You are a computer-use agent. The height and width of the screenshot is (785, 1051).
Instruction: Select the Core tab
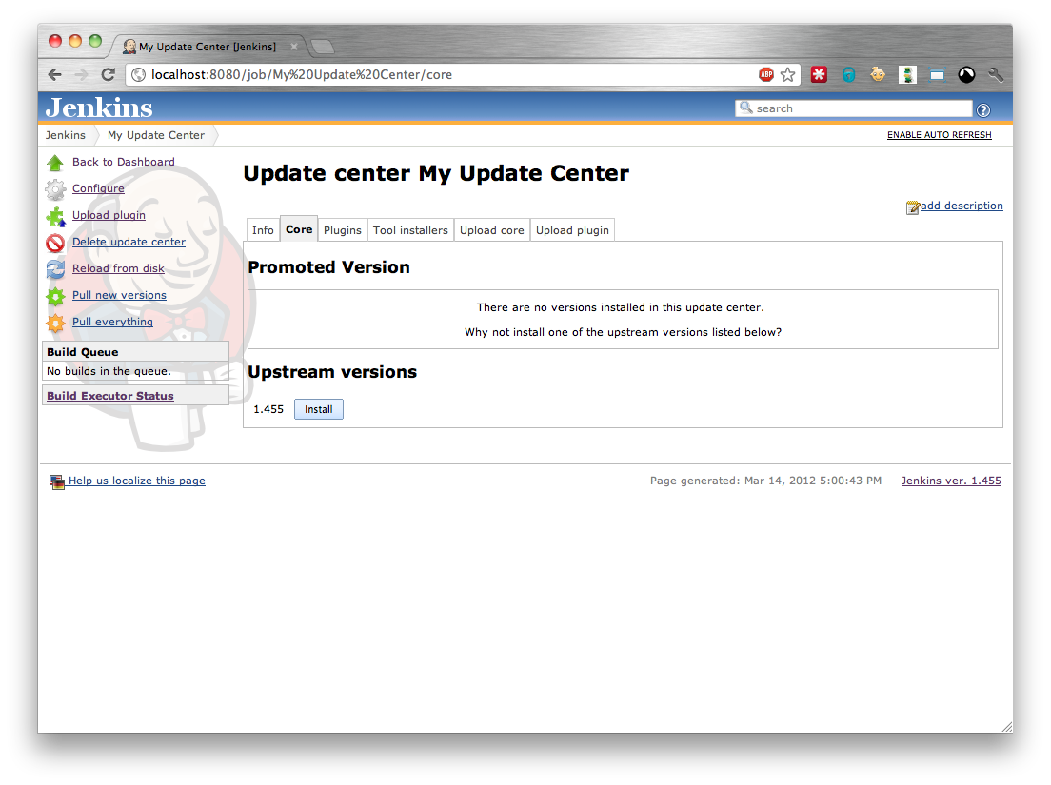[299, 229]
